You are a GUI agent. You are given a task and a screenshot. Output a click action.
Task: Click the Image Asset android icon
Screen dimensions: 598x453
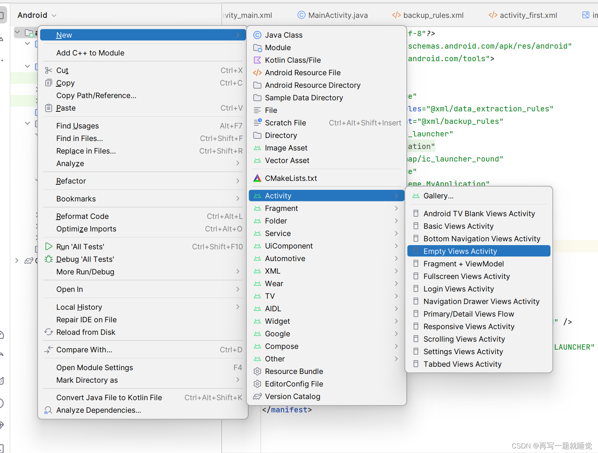257,148
